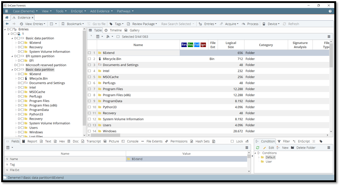Viewport: 340px width, 186px height.
Task: Select the Python33 folder row
Action: point(110,107)
